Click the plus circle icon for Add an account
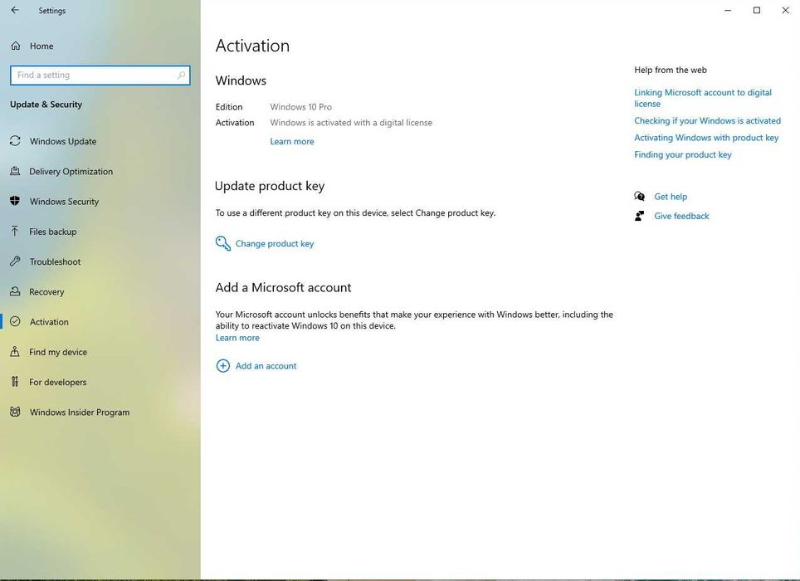This screenshot has width=800, height=581. click(x=223, y=366)
